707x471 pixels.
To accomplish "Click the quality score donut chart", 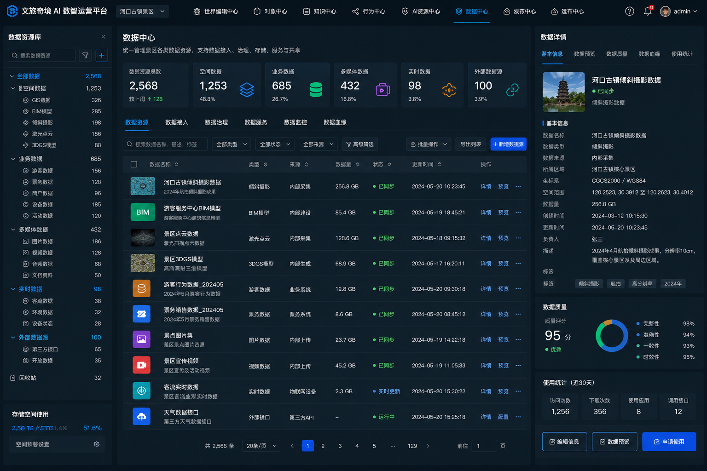I will click(612, 336).
